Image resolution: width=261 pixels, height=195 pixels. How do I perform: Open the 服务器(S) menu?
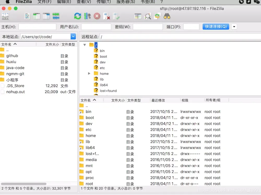tap(126, 2)
